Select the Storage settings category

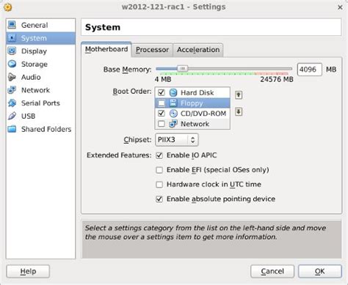pyautogui.click(x=40, y=64)
